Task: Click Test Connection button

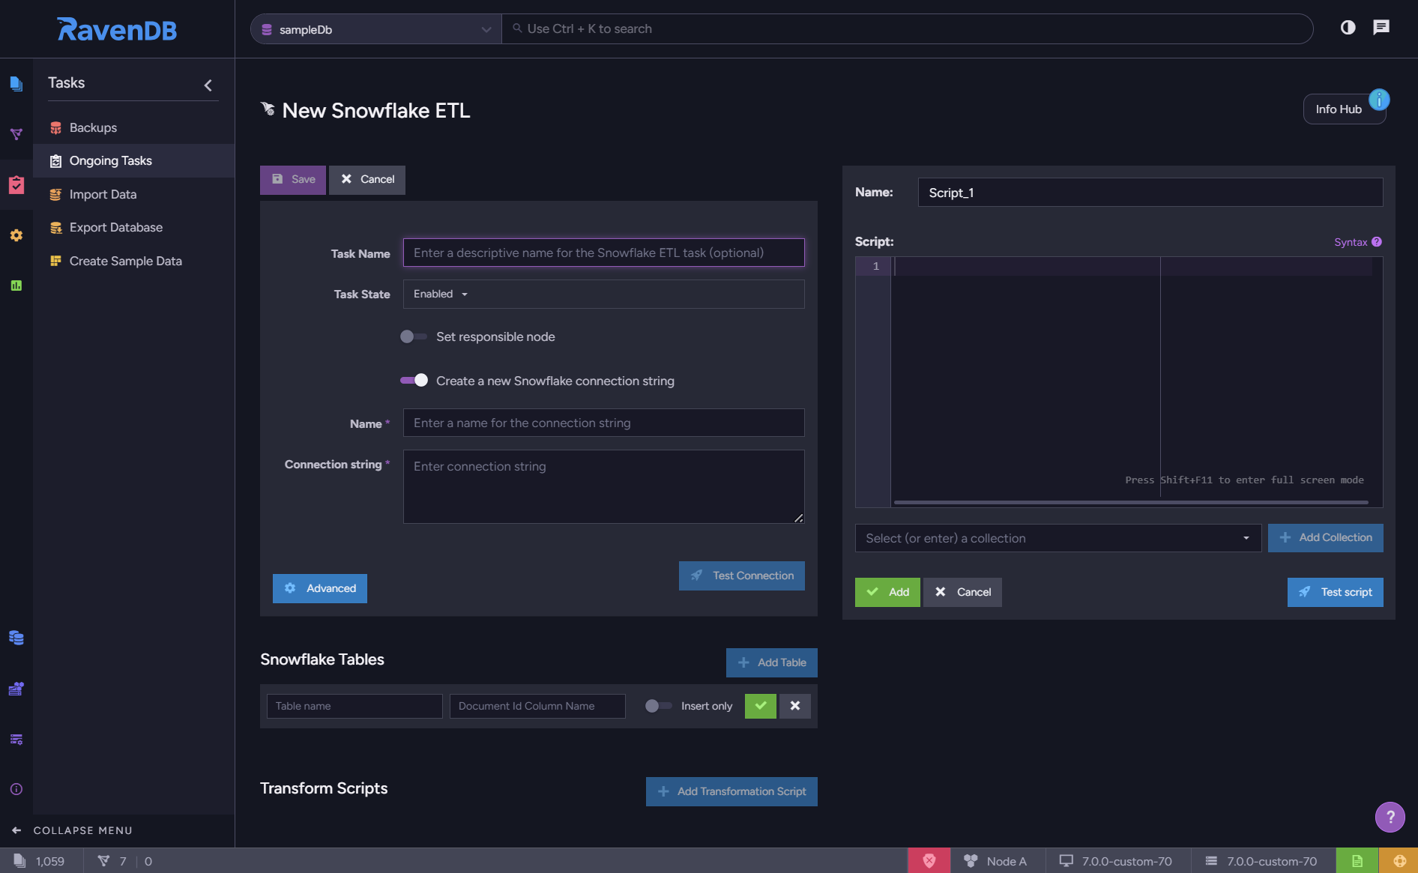Action: 742,576
